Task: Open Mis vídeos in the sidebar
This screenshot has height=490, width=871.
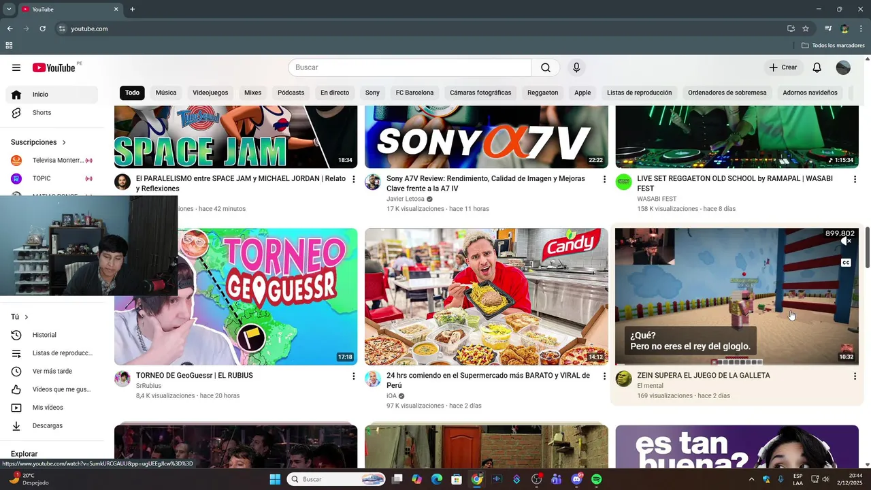Action: pos(52,408)
